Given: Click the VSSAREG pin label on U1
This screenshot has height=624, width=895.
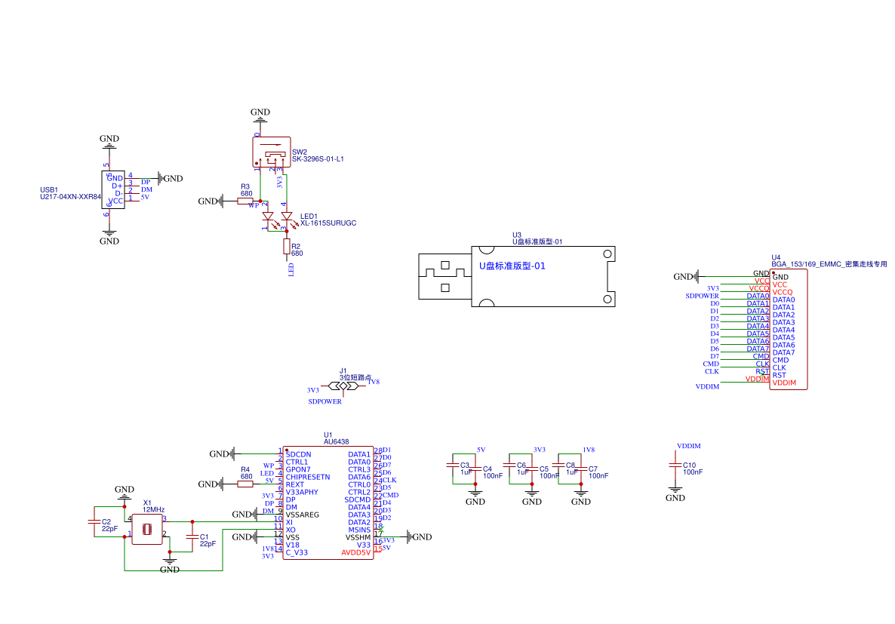Looking at the screenshot, I should coord(303,515).
